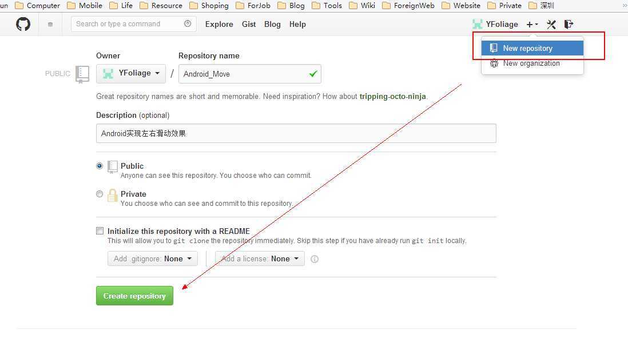Open the Add .gitignore dropdown
This screenshot has width=628, height=338.
pyautogui.click(x=153, y=259)
